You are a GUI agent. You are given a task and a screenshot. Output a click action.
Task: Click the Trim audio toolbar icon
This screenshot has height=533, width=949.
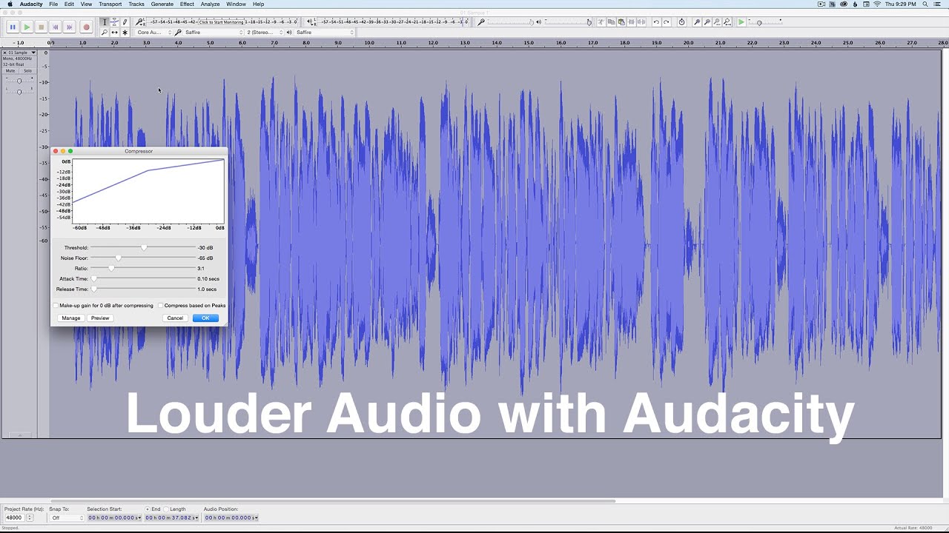click(631, 22)
